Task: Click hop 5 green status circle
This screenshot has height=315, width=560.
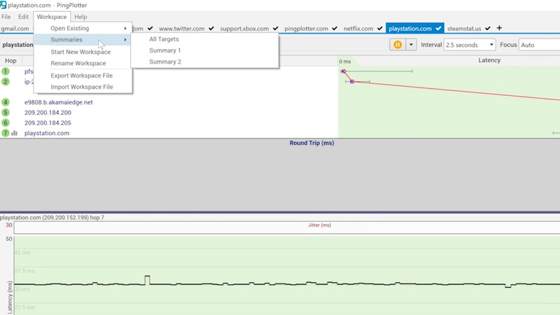Action: click(6, 113)
